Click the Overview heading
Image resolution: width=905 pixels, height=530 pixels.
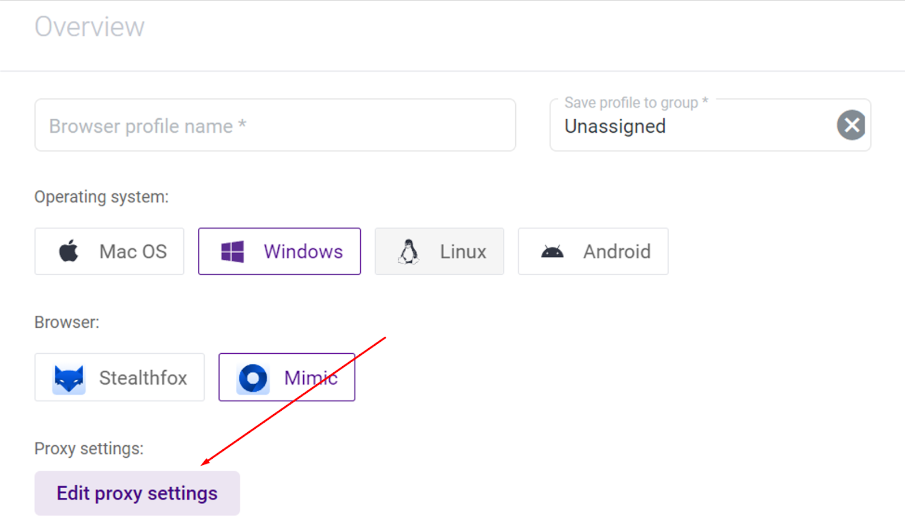(89, 27)
